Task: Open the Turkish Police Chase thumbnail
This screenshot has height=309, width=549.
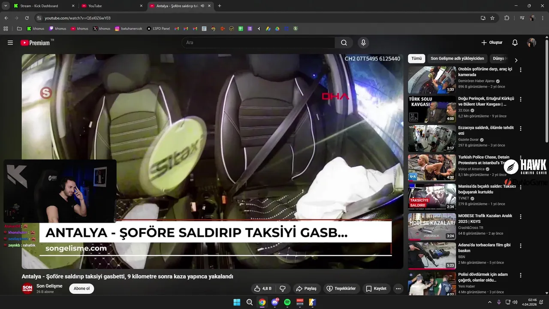Action: pos(432,168)
